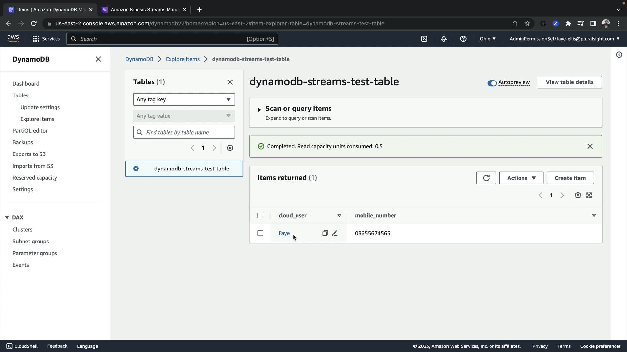Expand items table to full screen

pyautogui.click(x=589, y=195)
